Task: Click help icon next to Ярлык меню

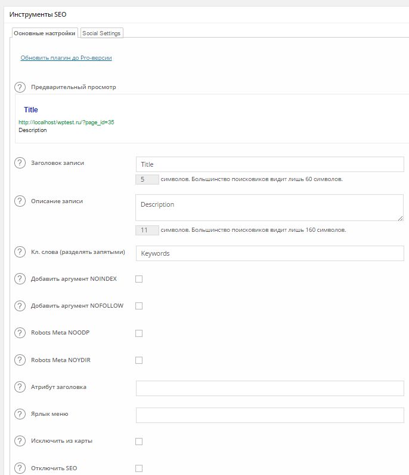Action: click(x=20, y=414)
